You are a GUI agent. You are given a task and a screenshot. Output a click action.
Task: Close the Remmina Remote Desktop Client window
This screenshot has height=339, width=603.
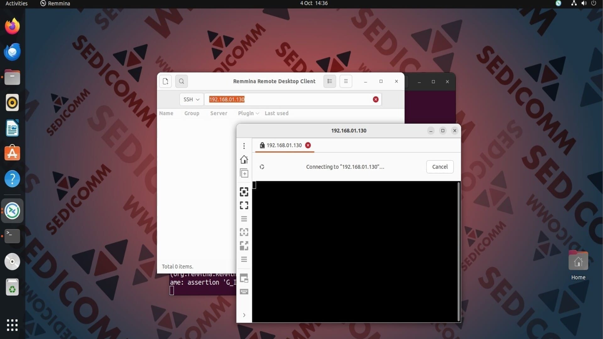(x=396, y=82)
